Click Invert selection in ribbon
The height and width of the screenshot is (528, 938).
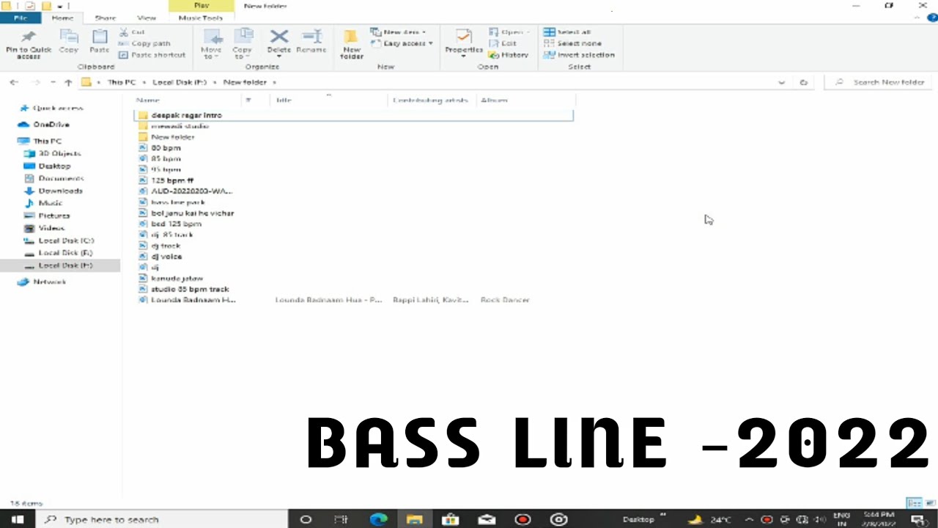579,55
